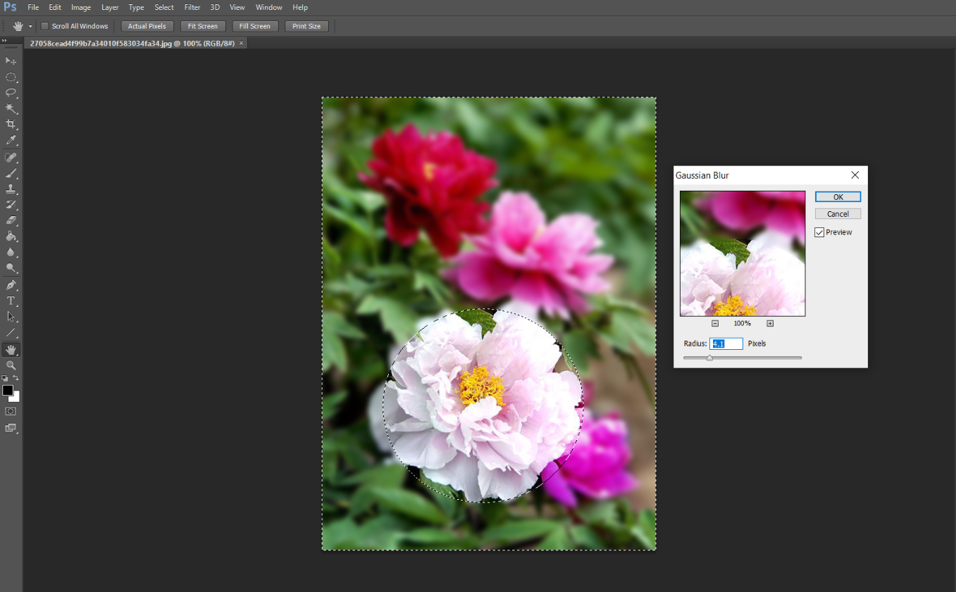Zoom out the Gaussian Blur preview
Screen dimensions: 956x592
pos(715,324)
